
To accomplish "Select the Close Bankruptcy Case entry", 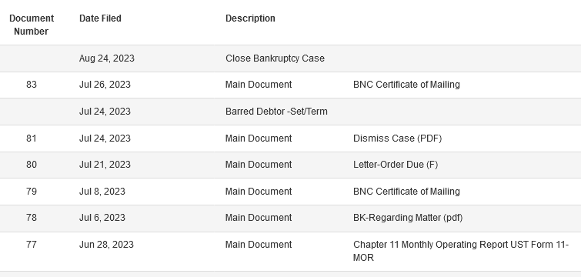I will click(275, 58).
